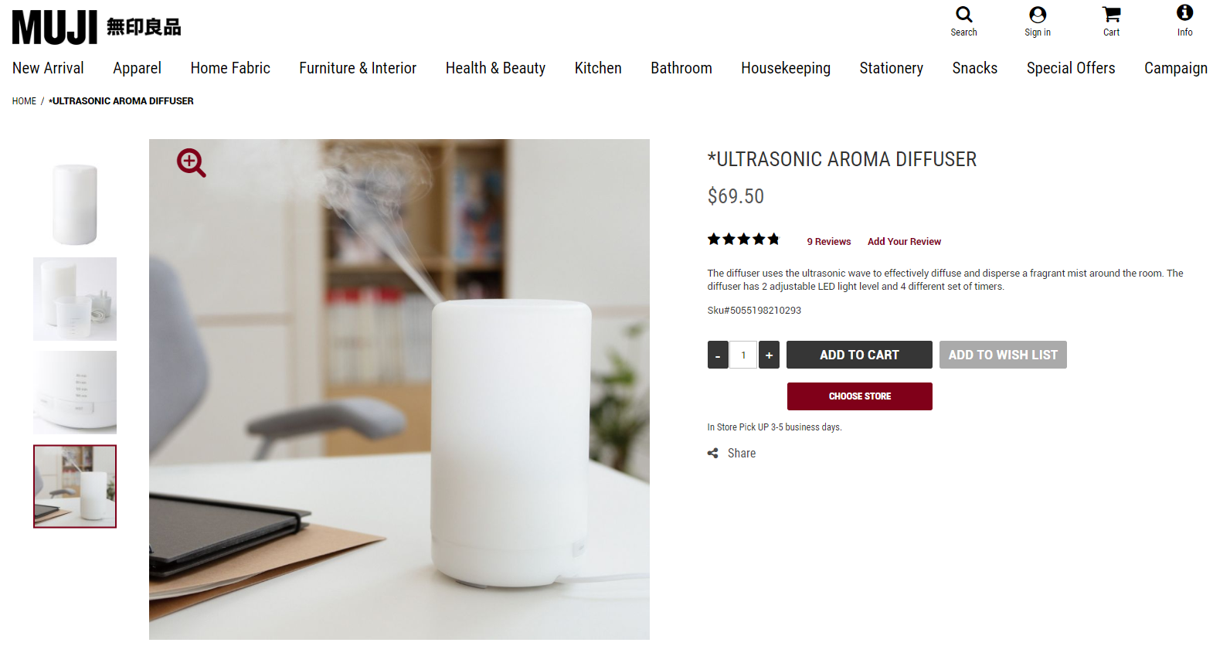The width and height of the screenshot is (1213, 646).
Task: Click the five-star rating icons
Action: (x=743, y=240)
